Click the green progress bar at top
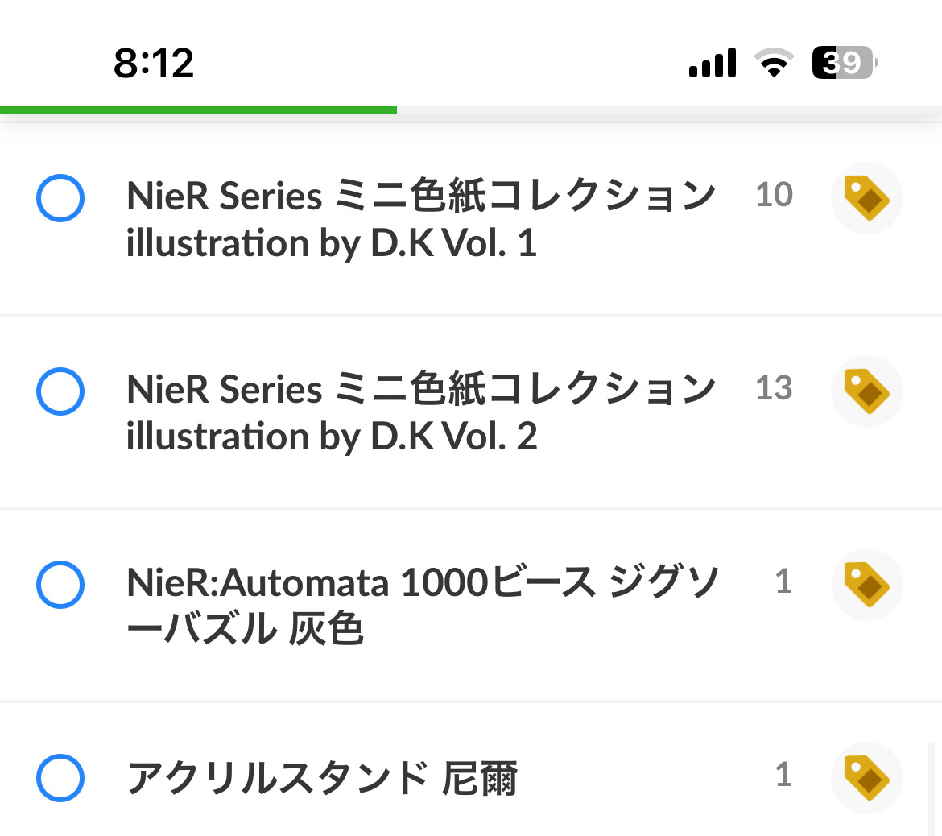The height and width of the screenshot is (836, 942). pos(198,110)
